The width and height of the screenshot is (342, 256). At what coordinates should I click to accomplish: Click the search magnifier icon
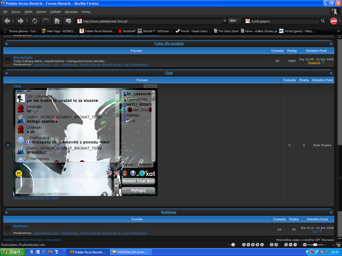click(323, 21)
